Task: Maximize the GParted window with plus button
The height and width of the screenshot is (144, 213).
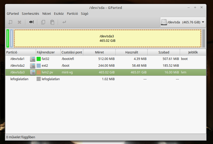Action: [x=195, y=8]
